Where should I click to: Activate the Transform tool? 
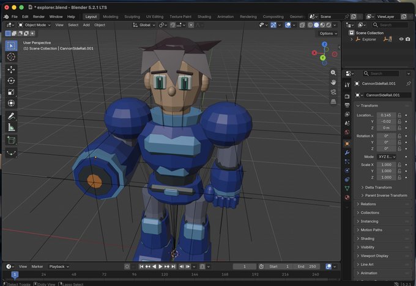tap(11, 103)
